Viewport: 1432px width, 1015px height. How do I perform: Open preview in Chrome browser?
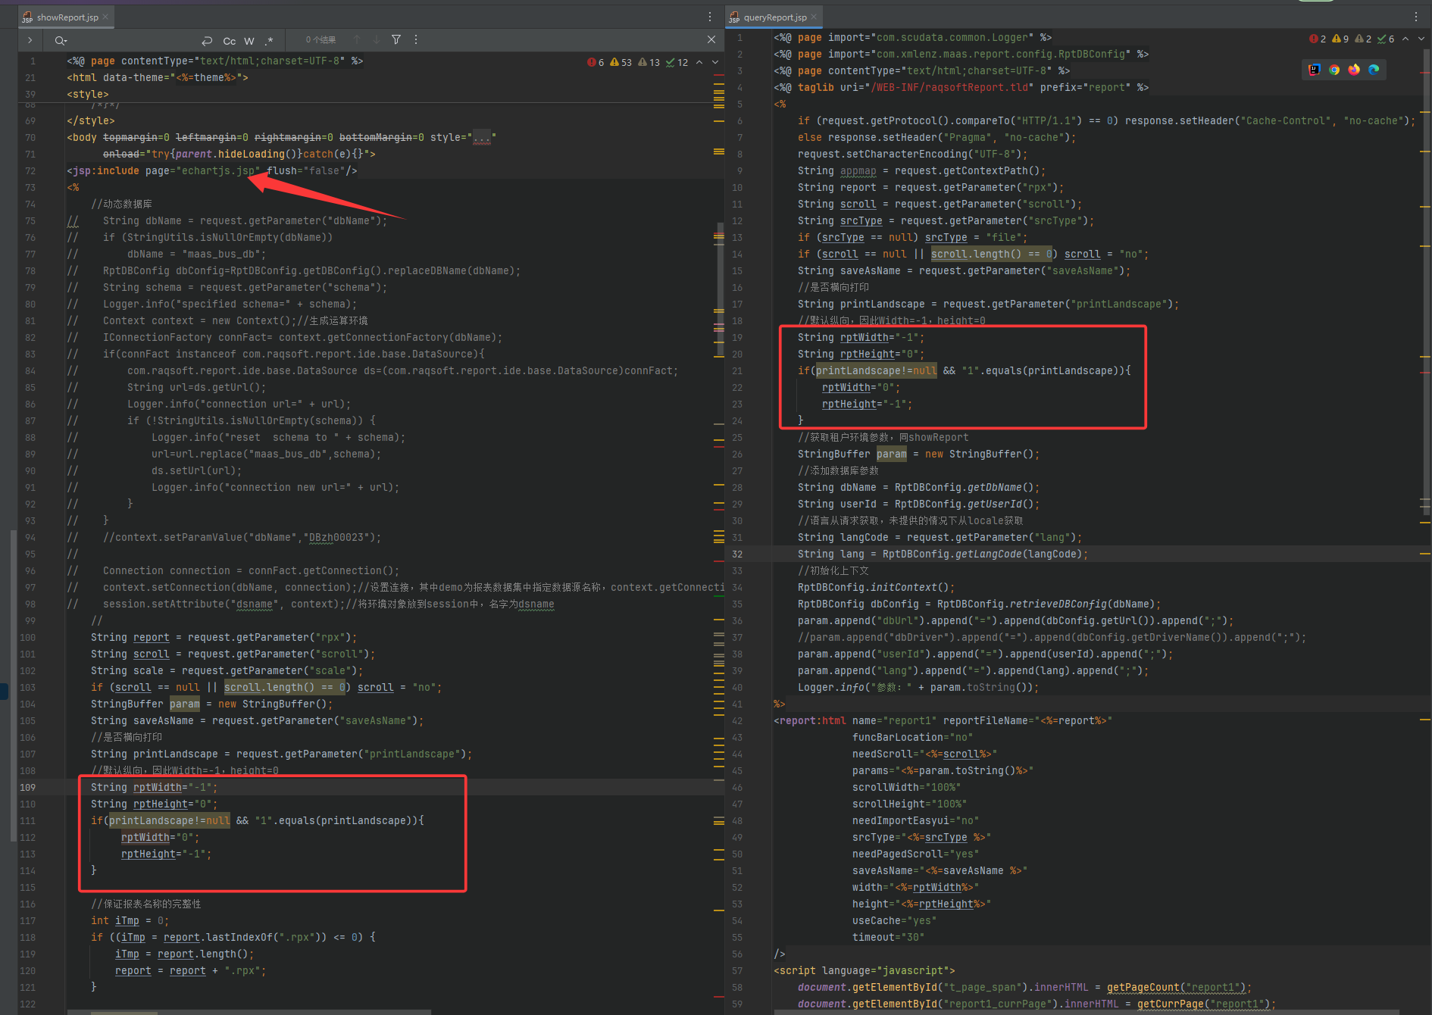(x=1334, y=70)
